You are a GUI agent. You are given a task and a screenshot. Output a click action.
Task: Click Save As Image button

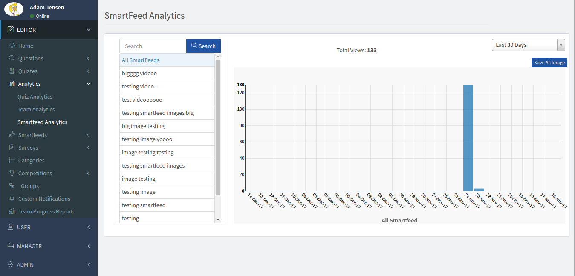(549, 63)
